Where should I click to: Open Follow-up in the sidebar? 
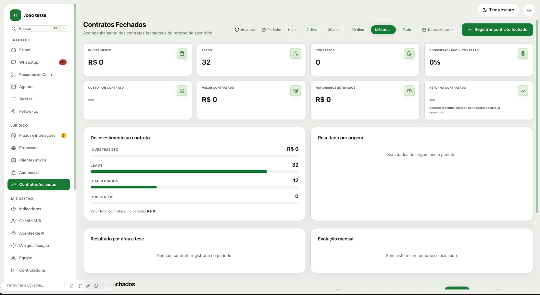(39, 111)
